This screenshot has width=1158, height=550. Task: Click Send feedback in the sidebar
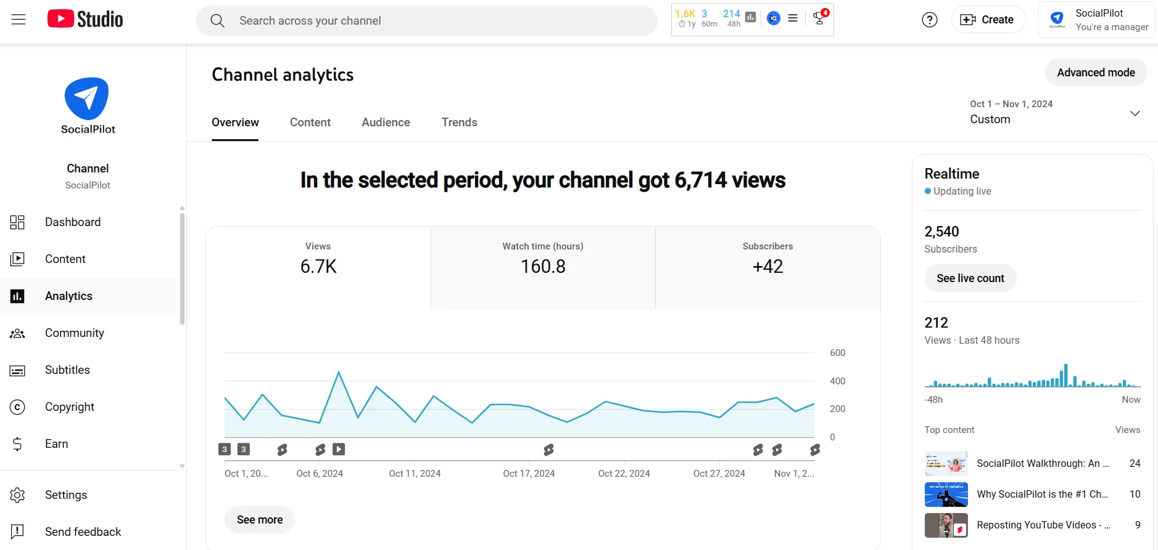click(x=89, y=532)
